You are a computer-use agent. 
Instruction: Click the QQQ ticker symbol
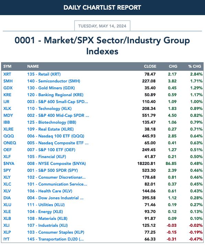pyautogui.click(x=9, y=136)
